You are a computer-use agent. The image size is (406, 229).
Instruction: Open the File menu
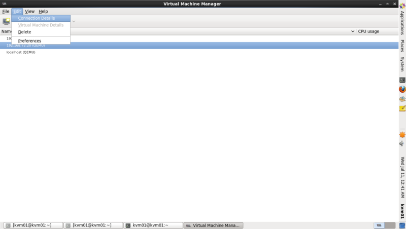tap(6, 11)
